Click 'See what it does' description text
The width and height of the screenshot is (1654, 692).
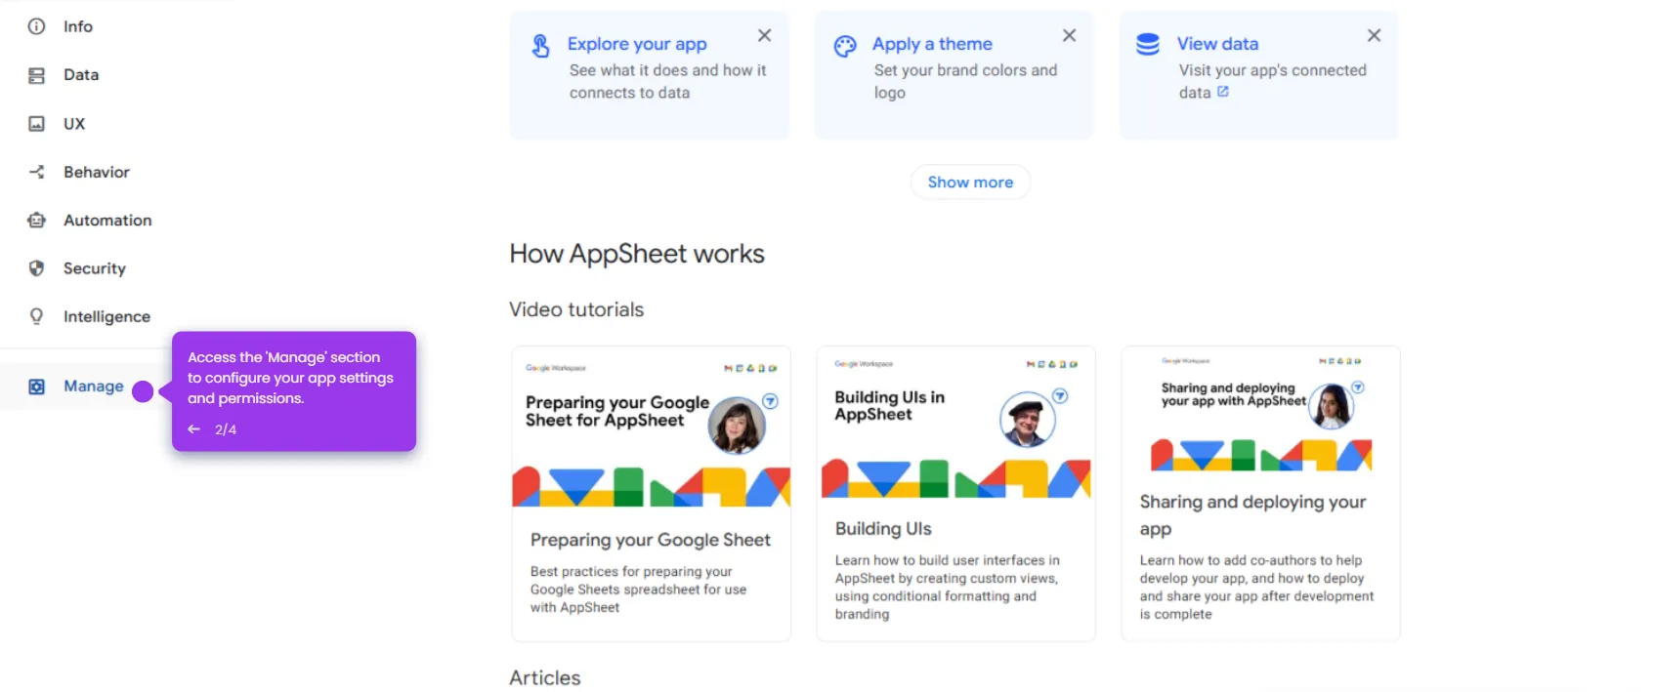coord(668,82)
